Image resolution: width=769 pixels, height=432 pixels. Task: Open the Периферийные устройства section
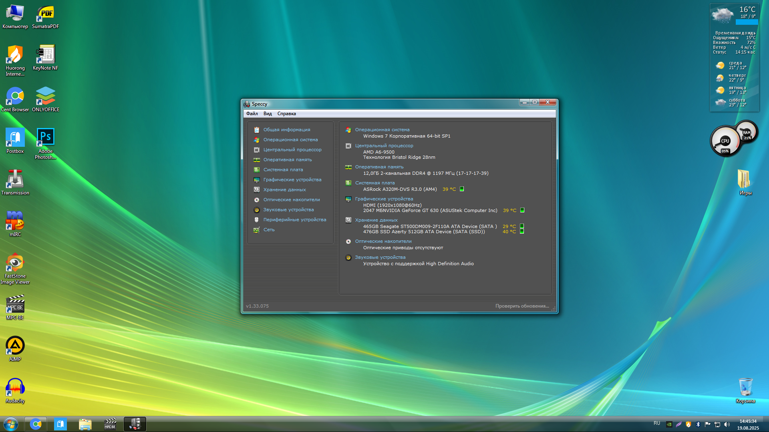click(x=294, y=220)
